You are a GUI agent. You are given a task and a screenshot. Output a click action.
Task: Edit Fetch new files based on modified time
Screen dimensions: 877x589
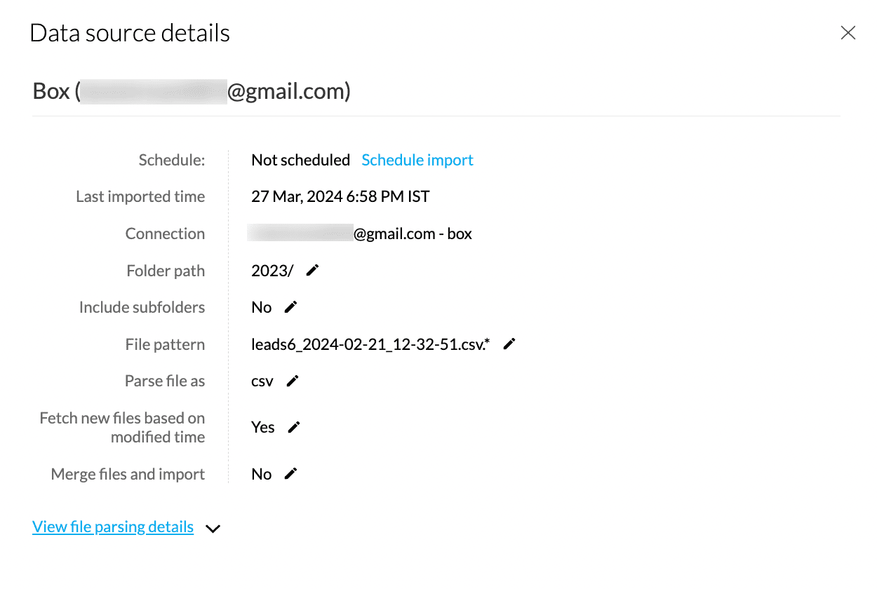point(294,427)
